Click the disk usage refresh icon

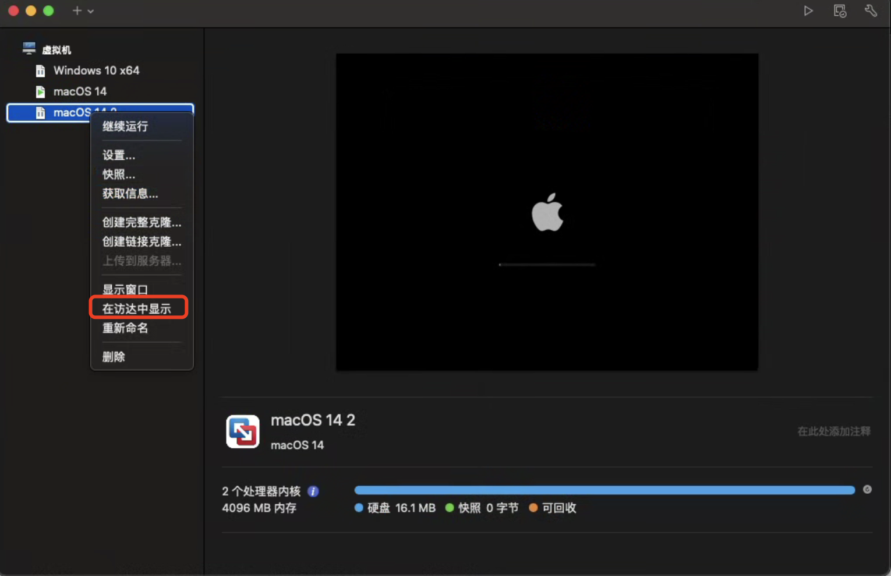pos(867,490)
